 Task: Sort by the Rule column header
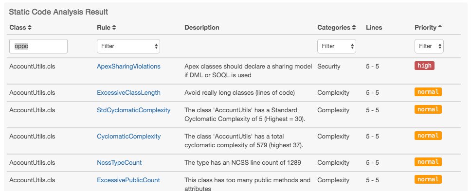click(x=107, y=28)
